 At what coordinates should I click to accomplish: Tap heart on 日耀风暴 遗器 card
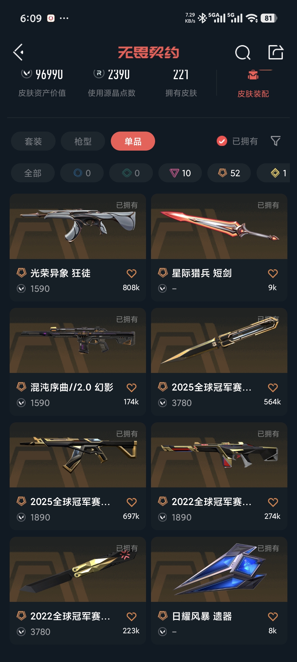tap(273, 616)
